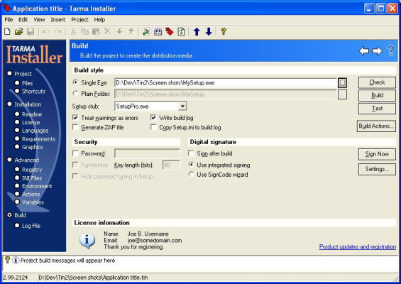Open the Edit menu
Image resolution: width=401 pixels, height=284 pixels.
point(23,20)
